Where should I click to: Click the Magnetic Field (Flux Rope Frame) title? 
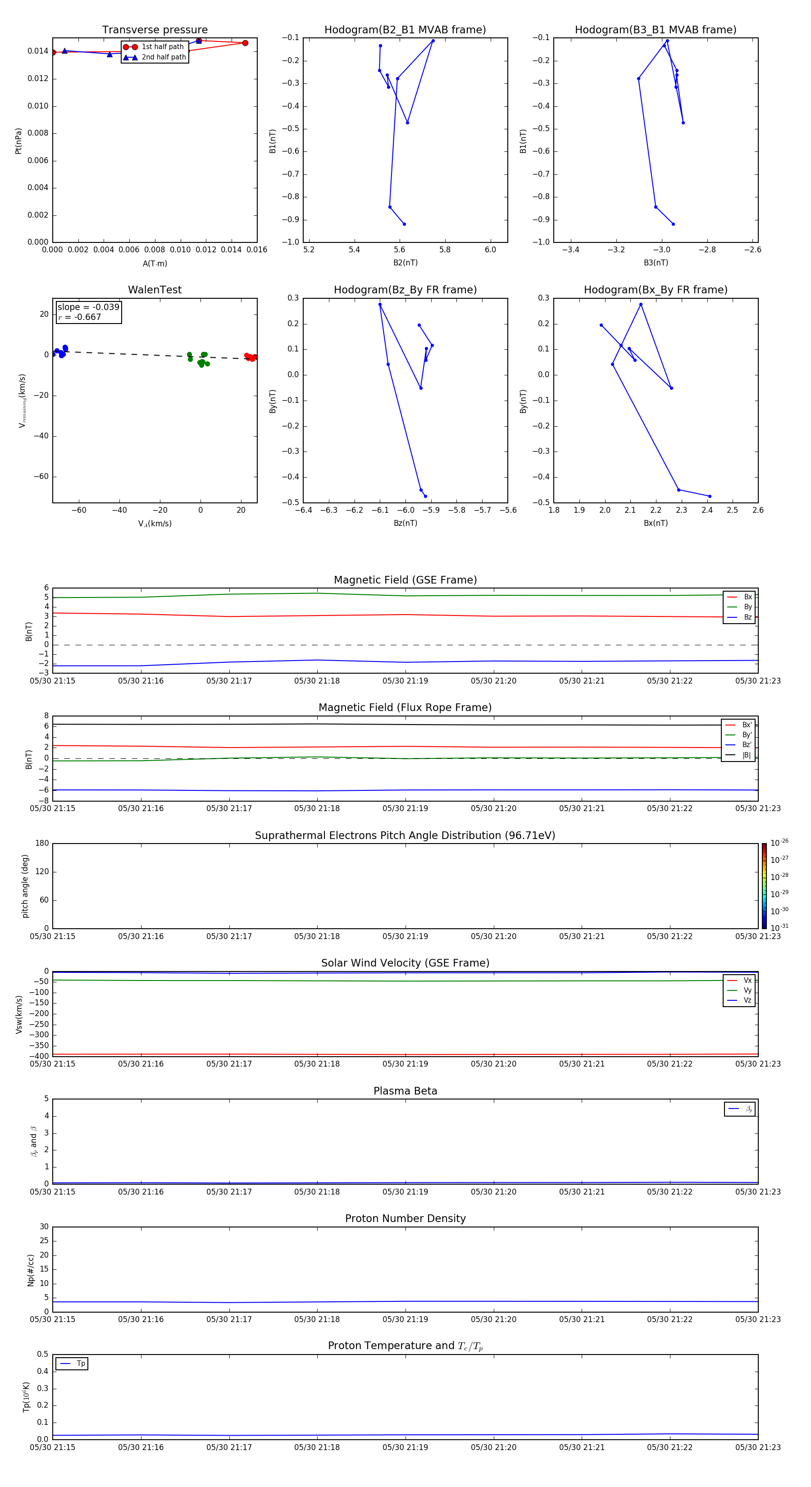(x=405, y=708)
